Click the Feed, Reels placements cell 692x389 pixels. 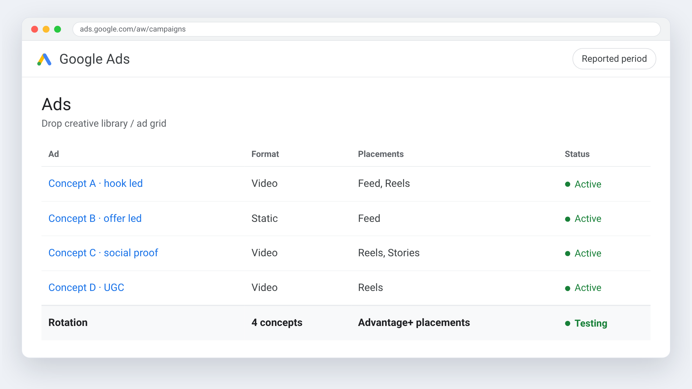coord(384,183)
